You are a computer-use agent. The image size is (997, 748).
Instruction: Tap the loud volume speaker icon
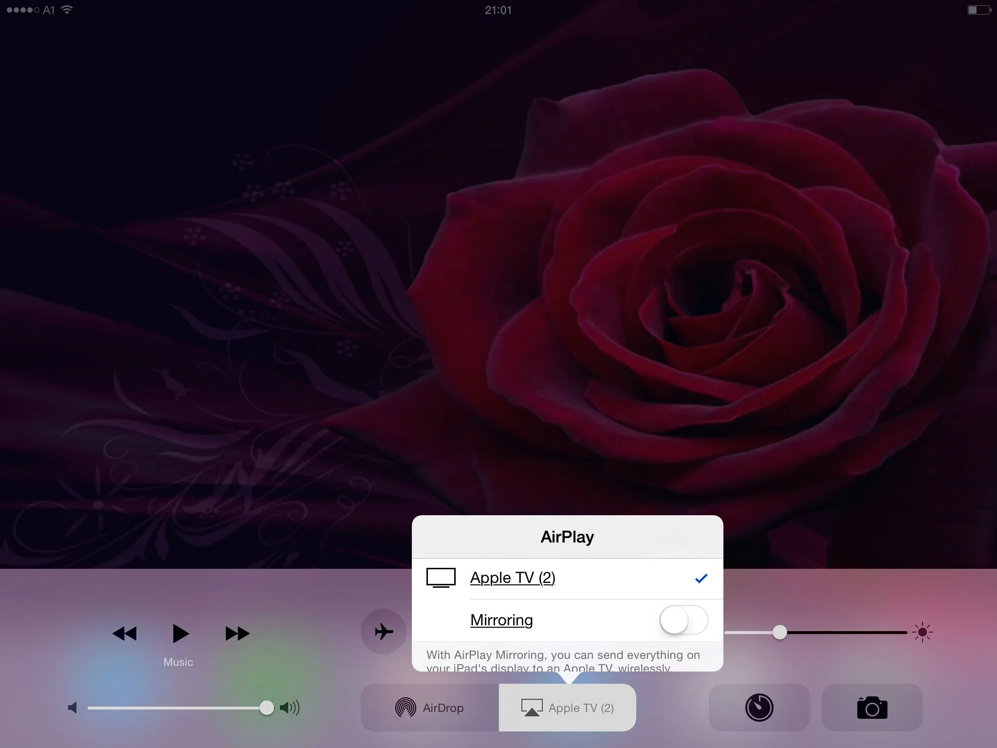290,708
